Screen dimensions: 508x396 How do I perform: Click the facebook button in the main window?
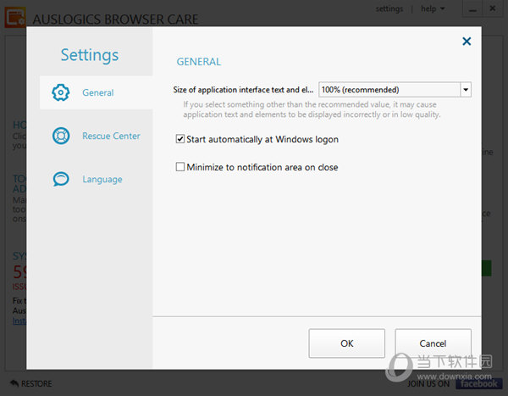(479, 383)
